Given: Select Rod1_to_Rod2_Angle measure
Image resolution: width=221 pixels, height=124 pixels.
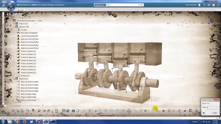Looking at the screenshot, I should click(x=28, y=94).
